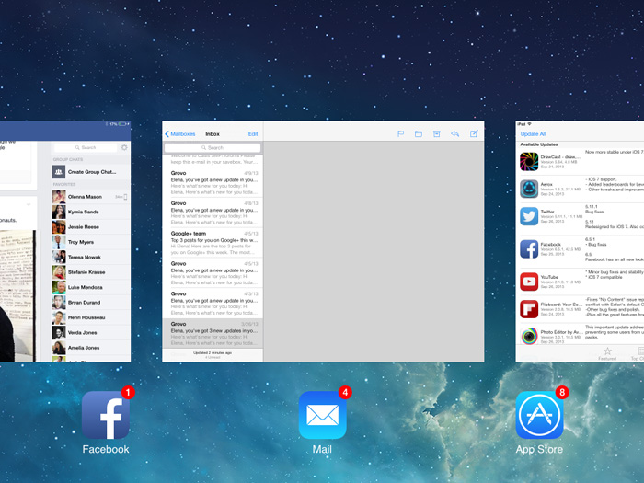Viewport: 644px width, 483px height.
Task: Tap the Facebook icon in the App Store updates list
Action: 529,249
